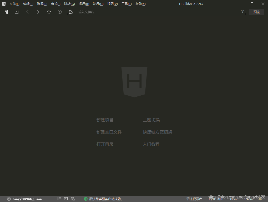Viewport: 268px width, 202px height.
Task: Open the 帮助(Y) menu
Action: 140,4
